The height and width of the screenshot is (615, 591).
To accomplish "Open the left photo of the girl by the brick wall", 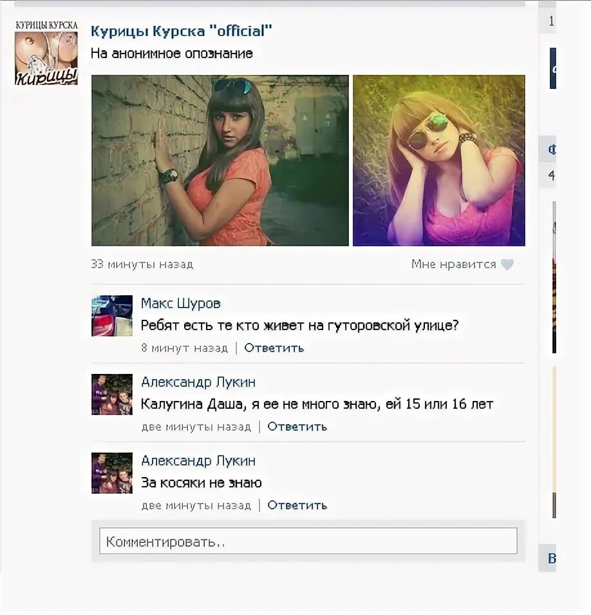I will (x=220, y=161).
